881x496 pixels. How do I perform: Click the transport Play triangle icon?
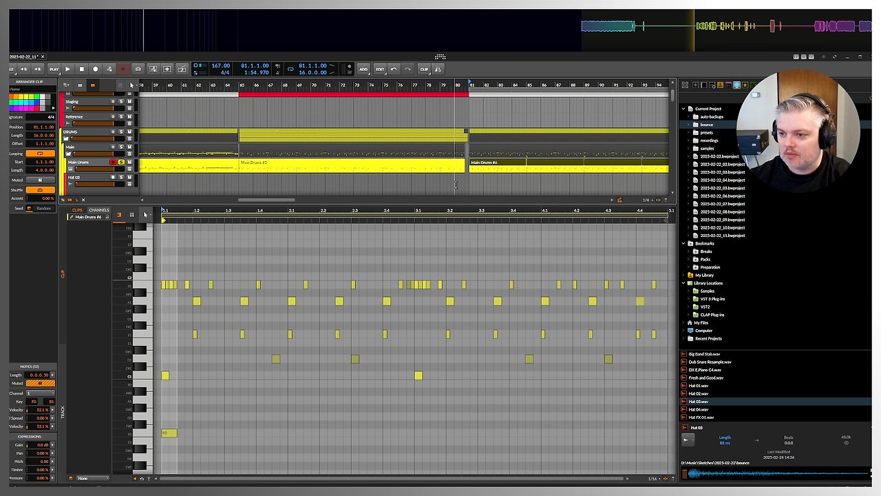[67, 69]
